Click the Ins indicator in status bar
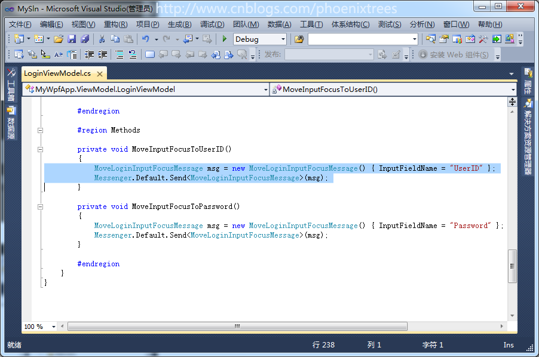539x357 pixels. pos(509,344)
